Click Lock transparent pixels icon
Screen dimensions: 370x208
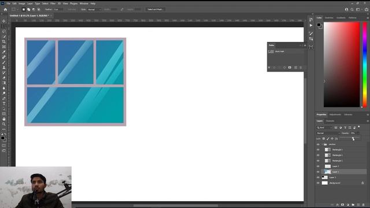(324, 139)
